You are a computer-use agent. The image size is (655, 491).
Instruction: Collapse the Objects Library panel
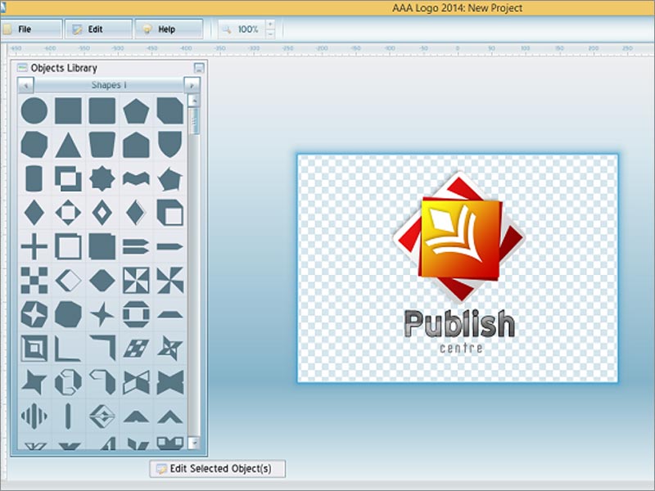[x=198, y=68]
